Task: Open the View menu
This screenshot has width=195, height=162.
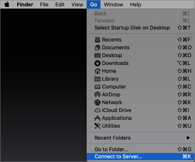Action: tap(77, 4)
